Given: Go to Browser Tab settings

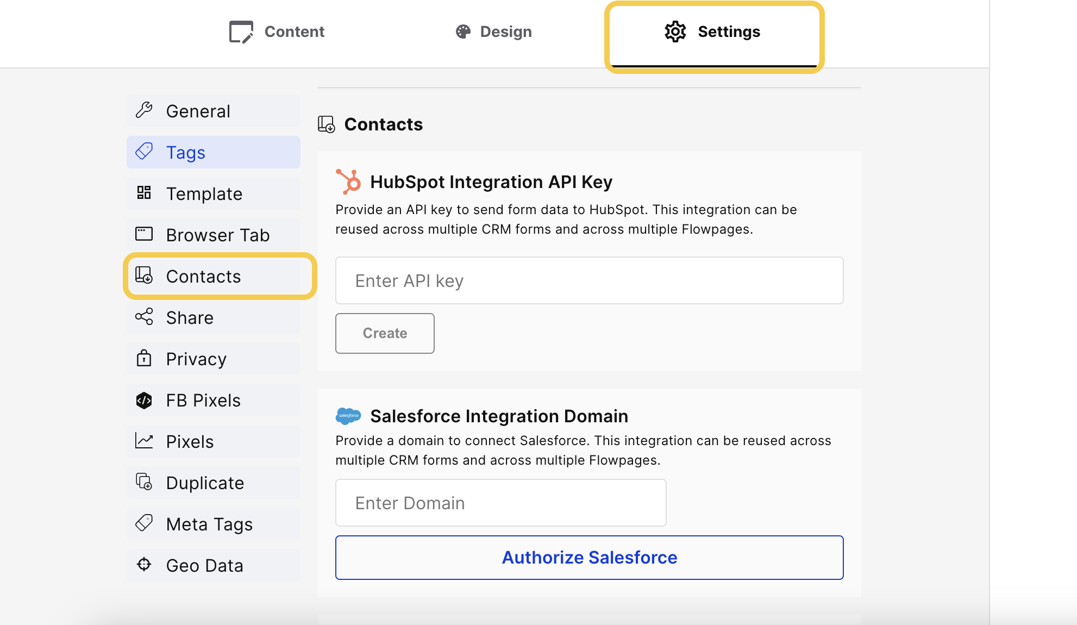Looking at the screenshot, I should click(x=214, y=235).
